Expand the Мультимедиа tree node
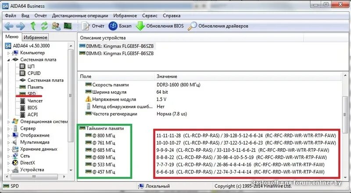Screen dimensions: 351x193 click(9, 143)
